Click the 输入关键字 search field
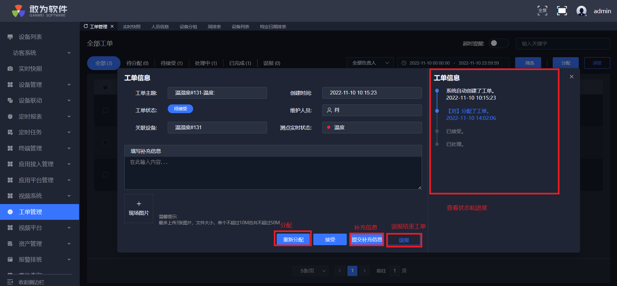The image size is (617, 286). tap(563, 44)
